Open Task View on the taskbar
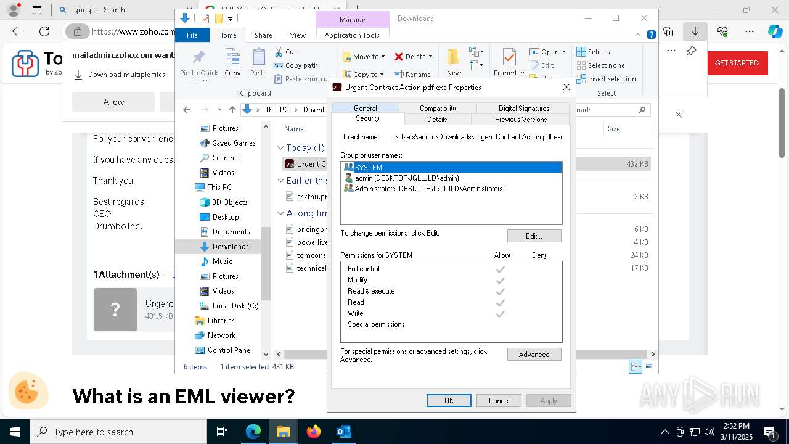789x444 pixels. pos(222,432)
